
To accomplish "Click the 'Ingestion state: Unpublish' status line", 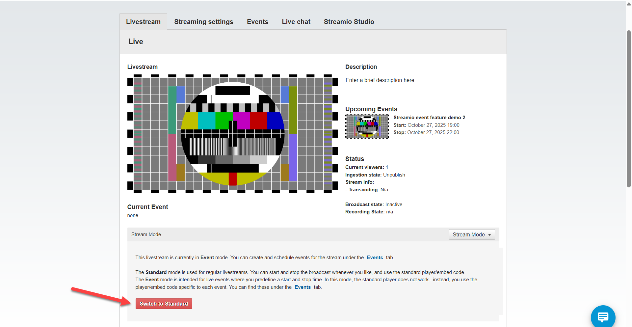I will [x=375, y=175].
